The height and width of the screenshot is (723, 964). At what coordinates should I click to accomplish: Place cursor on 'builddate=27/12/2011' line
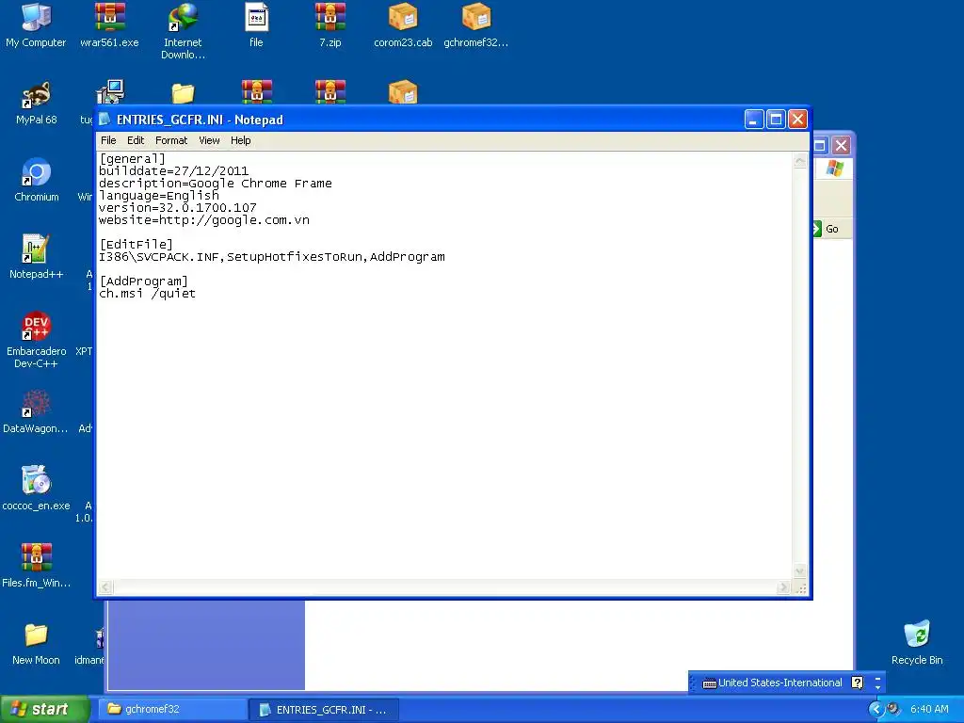(x=173, y=171)
